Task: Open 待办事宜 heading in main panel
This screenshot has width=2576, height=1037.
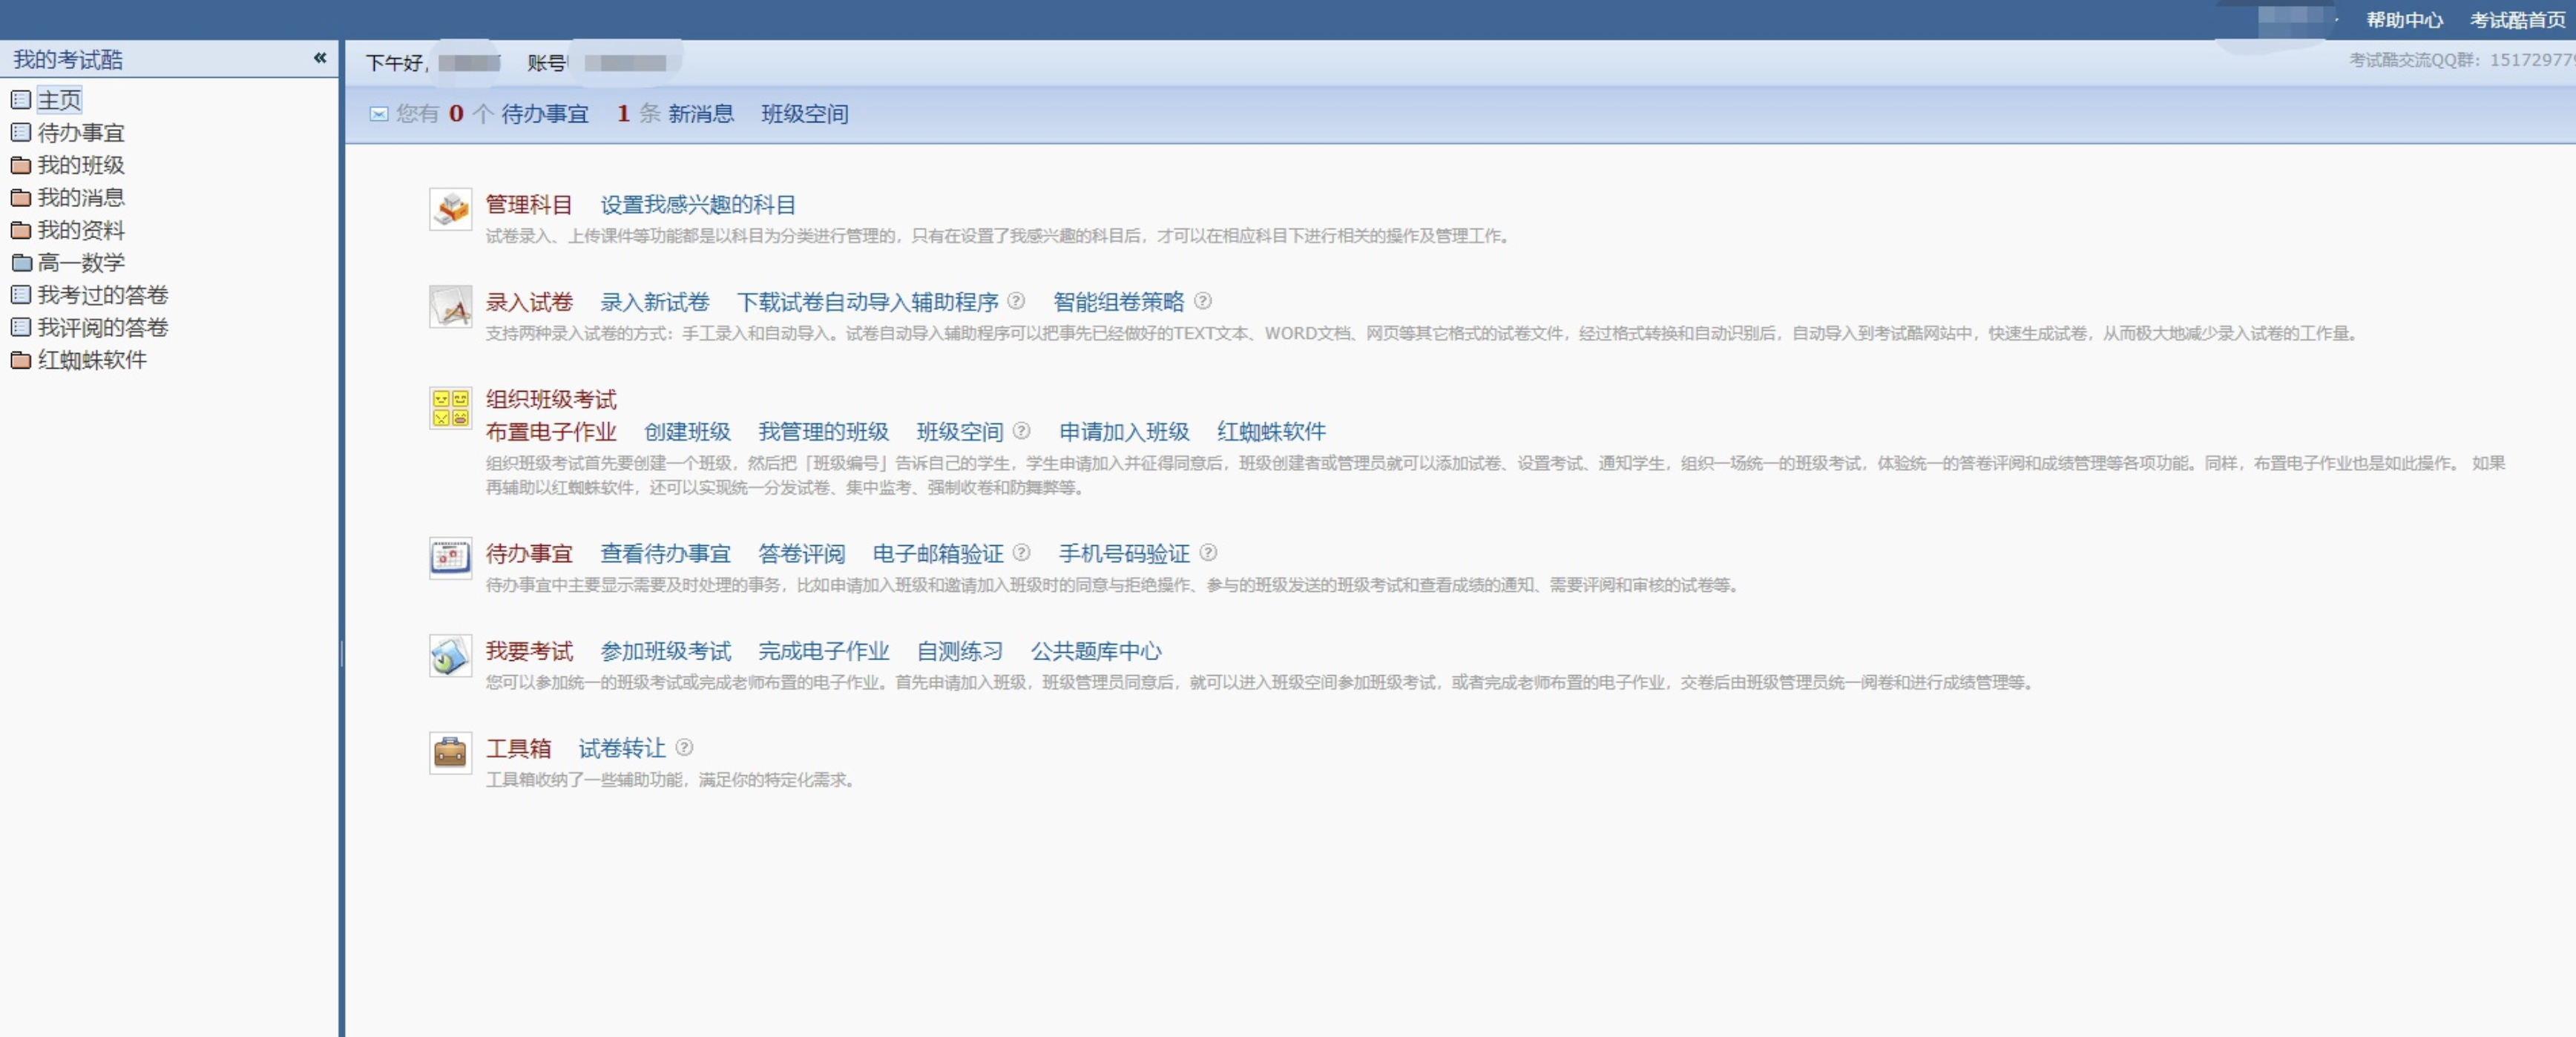Action: [529, 554]
